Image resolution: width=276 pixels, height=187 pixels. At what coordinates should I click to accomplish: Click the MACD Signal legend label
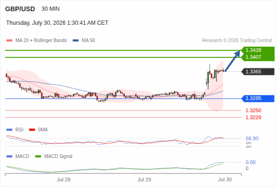58,157
